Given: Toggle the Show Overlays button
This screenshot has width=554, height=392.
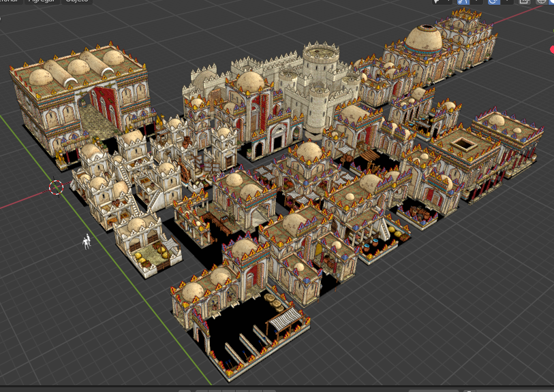Looking at the screenshot, I should 493,1.
